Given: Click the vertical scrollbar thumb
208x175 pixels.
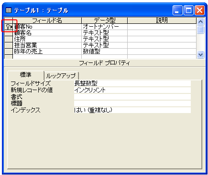Looking at the screenshot, I should (x=200, y=30).
